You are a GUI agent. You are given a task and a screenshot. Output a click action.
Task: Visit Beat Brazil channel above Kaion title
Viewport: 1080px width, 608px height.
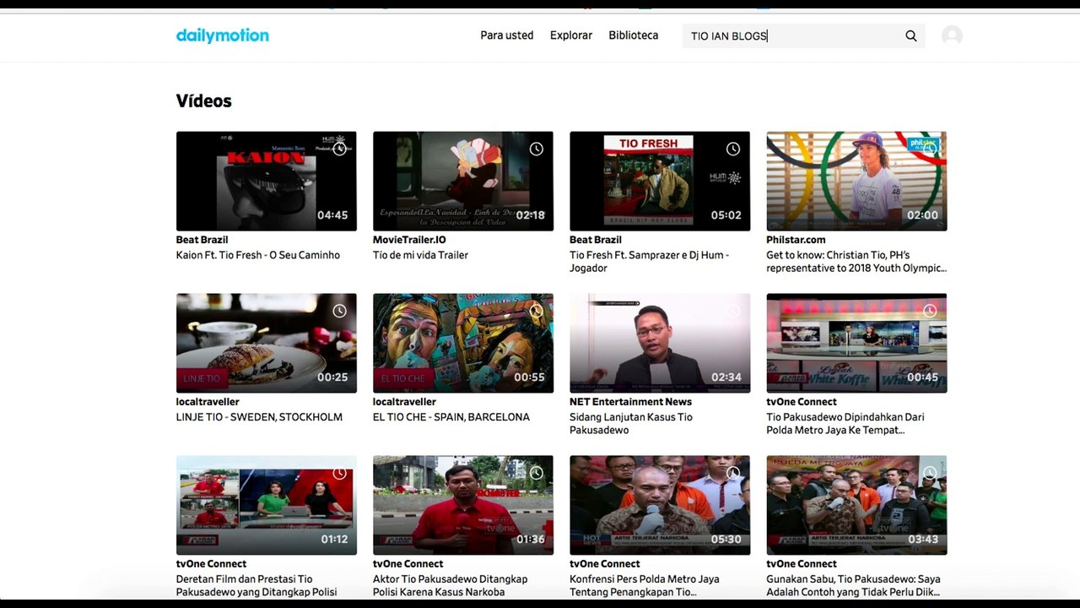click(x=202, y=240)
